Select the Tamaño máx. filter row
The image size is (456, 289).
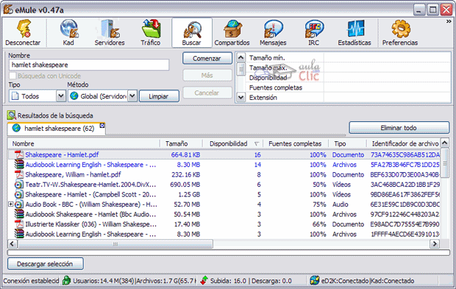[x=349, y=68]
